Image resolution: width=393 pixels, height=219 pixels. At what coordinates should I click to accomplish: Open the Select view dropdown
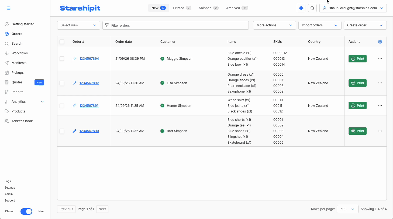click(x=79, y=25)
